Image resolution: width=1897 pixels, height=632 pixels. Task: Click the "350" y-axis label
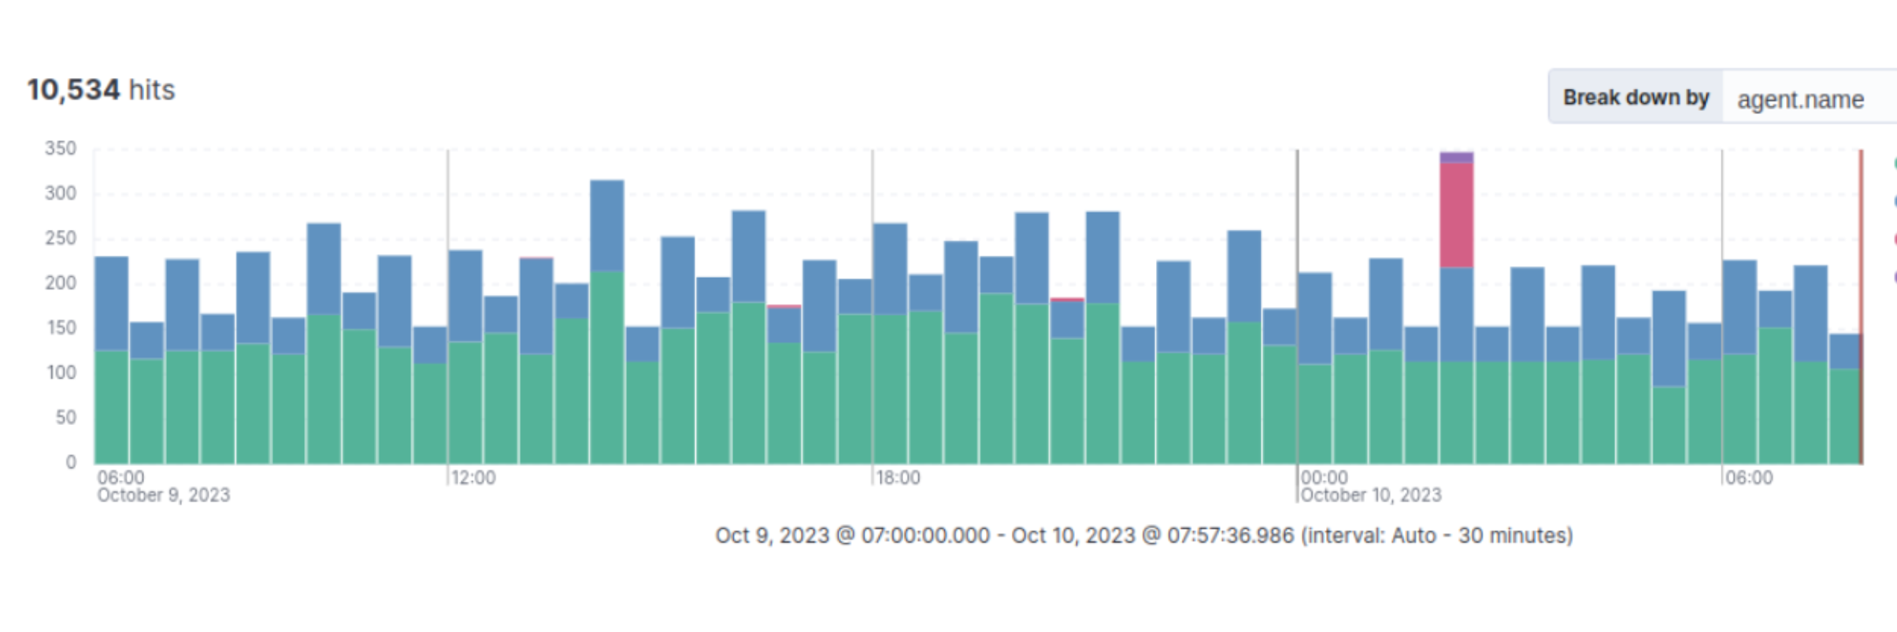point(61,148)
